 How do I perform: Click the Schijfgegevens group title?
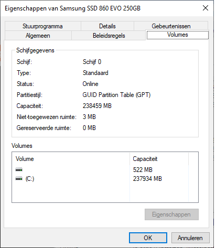35,50
